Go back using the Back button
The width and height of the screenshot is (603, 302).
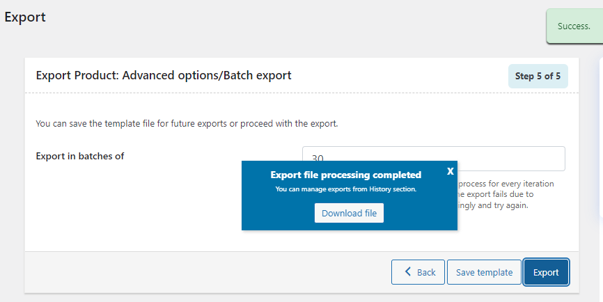click(x=418, y=272)
